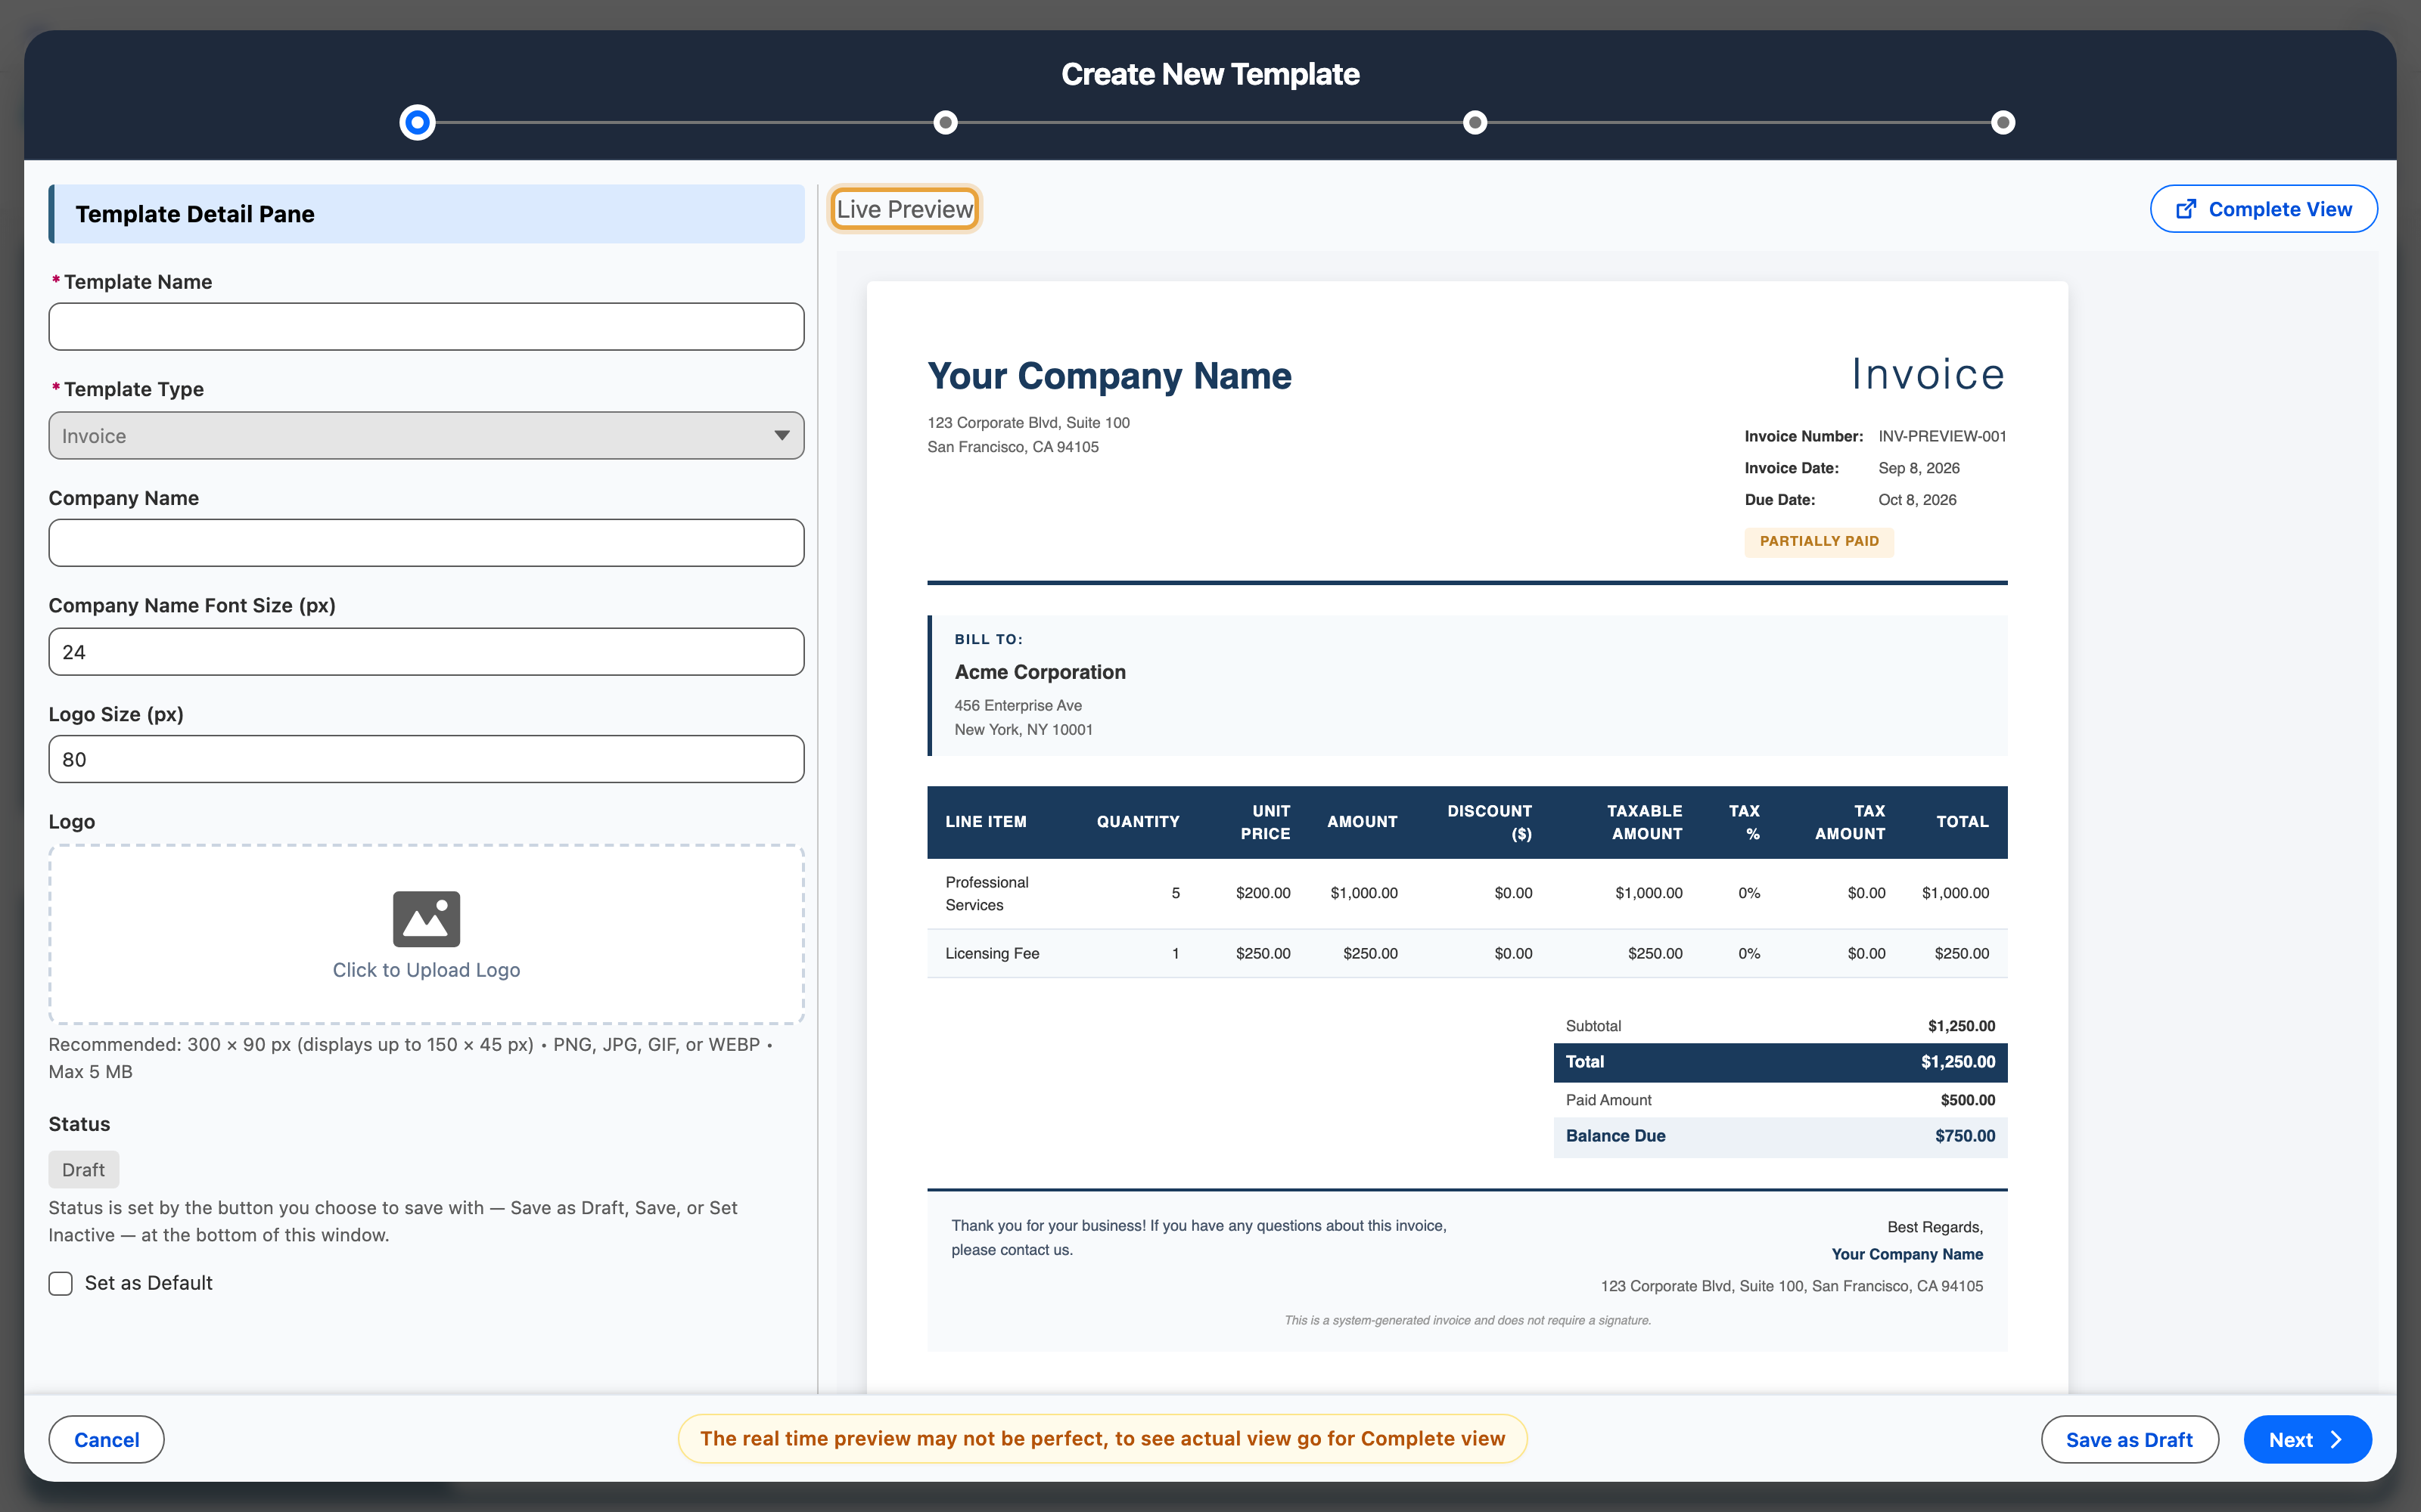
Task: Click the Template Detail Pane header
Action: click(x=426, y=214)
